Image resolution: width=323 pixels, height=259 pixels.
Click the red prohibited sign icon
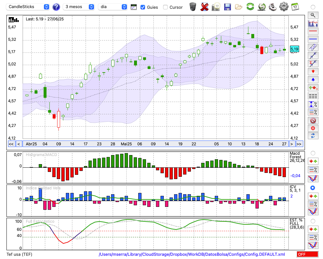tap(313, 120)
